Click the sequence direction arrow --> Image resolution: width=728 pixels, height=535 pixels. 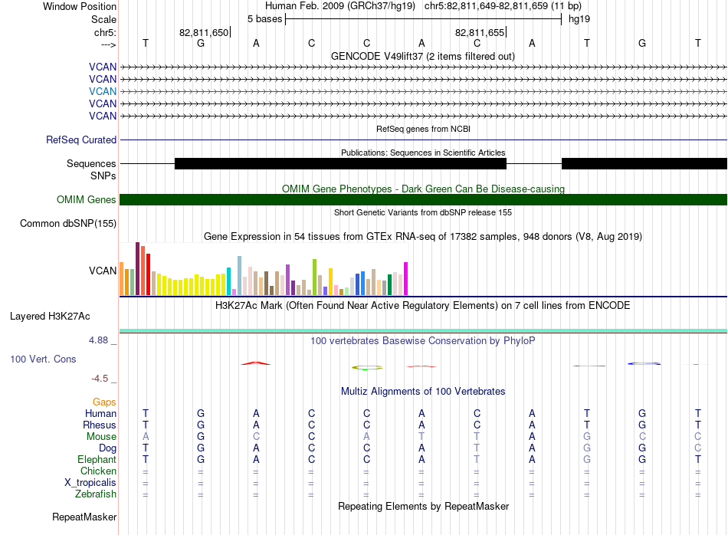[x=109, y=44]
